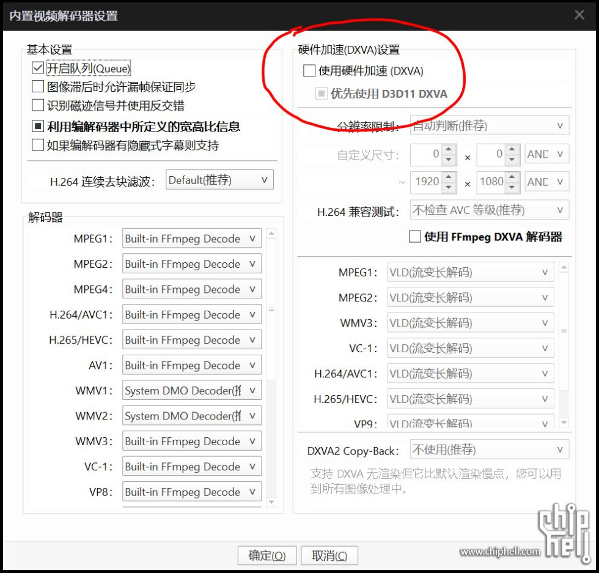This screenshot has width=599, height=573.
Task: Open H.264/AVC1 decoder dropdown in 解码器 section
Action: (x=192, y=314)
